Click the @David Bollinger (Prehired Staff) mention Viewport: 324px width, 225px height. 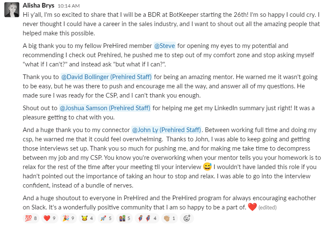pos(106,77)
